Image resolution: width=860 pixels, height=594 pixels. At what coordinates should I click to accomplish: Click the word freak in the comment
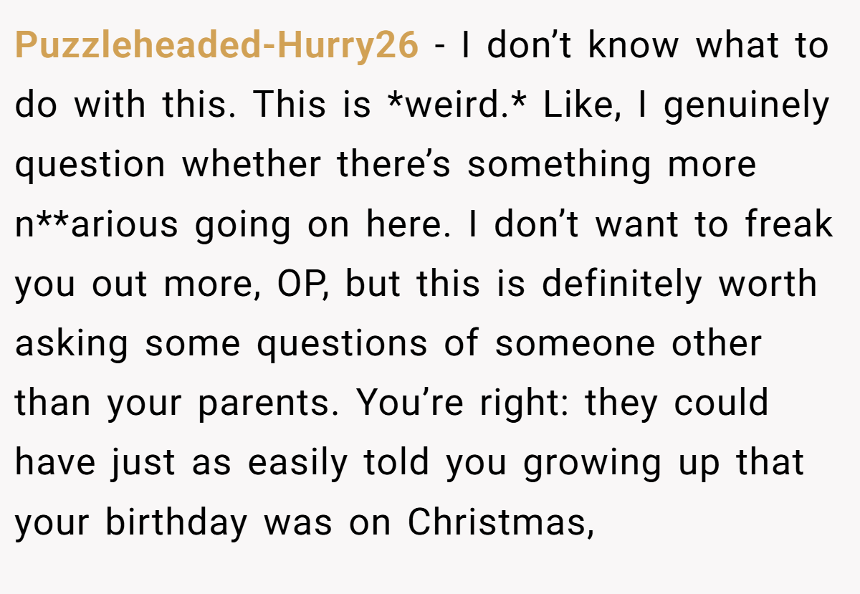789,224
